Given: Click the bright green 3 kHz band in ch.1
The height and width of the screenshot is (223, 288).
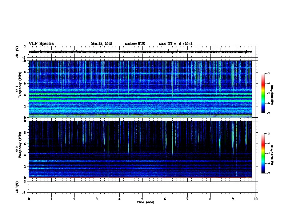Looking at the screenshot, I should (140, 101).
